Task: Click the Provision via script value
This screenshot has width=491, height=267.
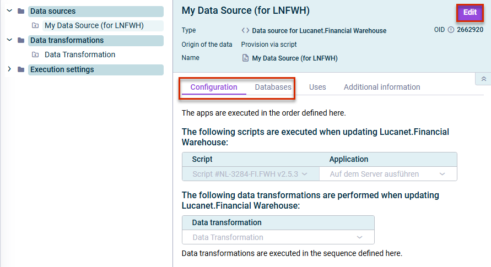Action: [269, 45]
